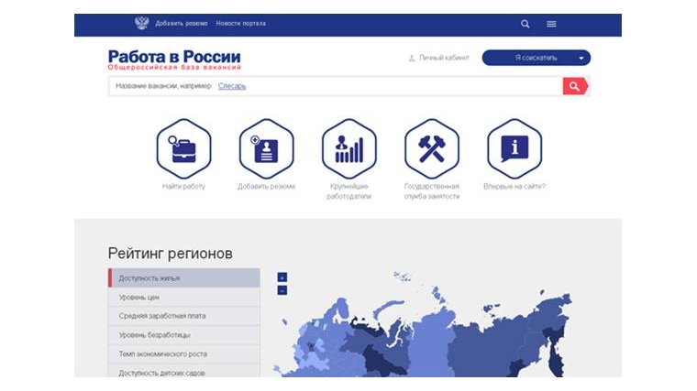Click 'Найти работу' label under briefcase
Viewport: 697px width, 391px height.
[183, 187]
